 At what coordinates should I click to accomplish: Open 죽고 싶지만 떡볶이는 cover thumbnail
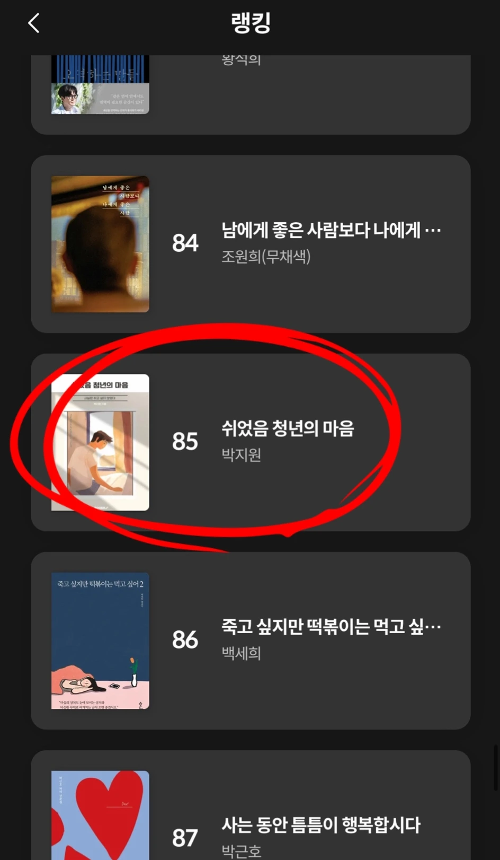pos(100,640)
